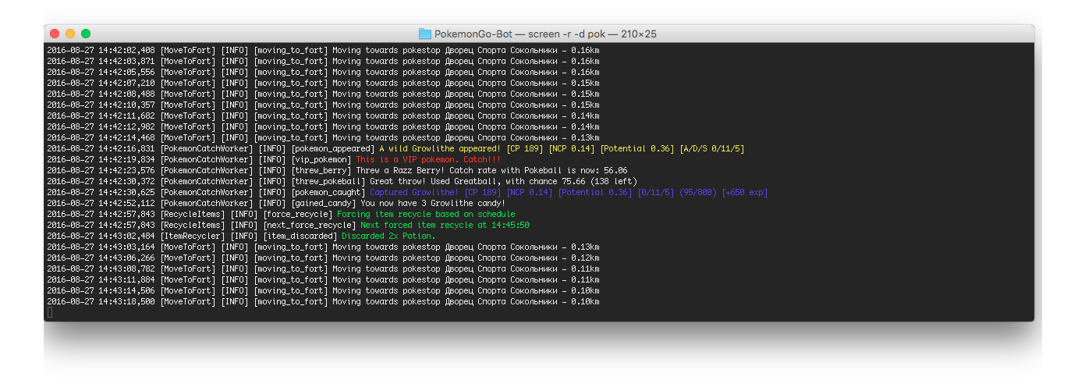Click 'A wild Growlithe appeared!' yellow text
This screenshot has width=1078, height=384.
tap(440, 148)
